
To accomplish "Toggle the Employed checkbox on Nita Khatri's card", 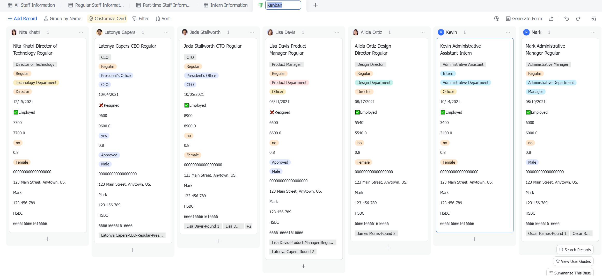I will click(x=16, y=112).
